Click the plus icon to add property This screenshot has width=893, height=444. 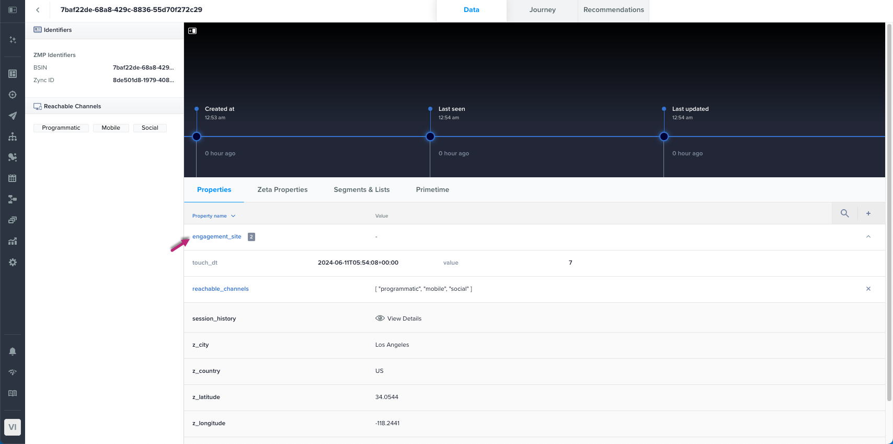[868, 213]
